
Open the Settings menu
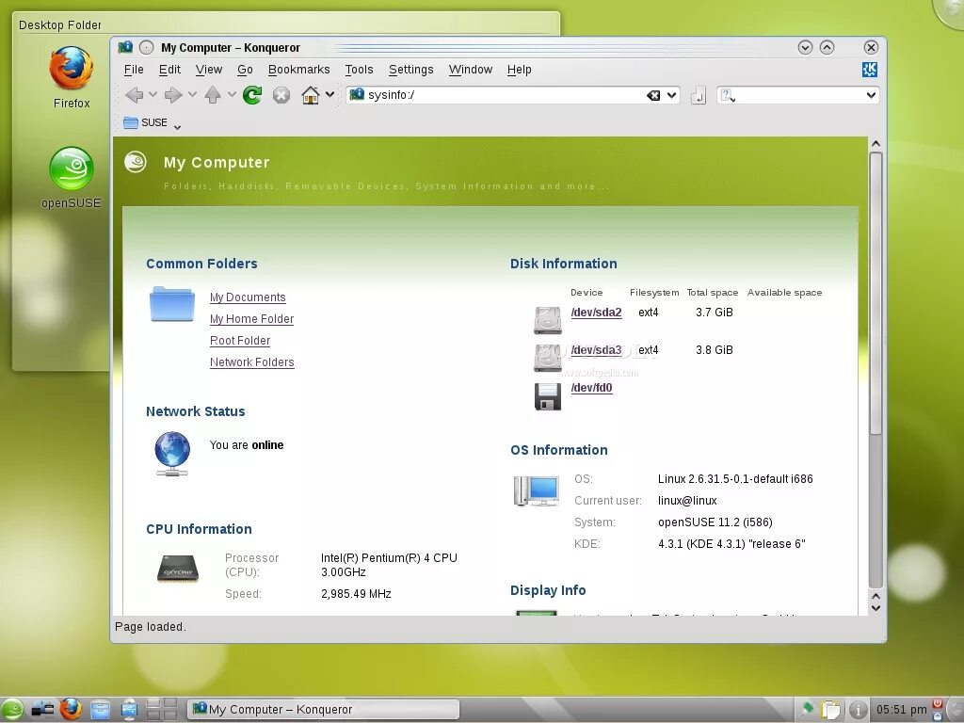click(x=410, y=70)
